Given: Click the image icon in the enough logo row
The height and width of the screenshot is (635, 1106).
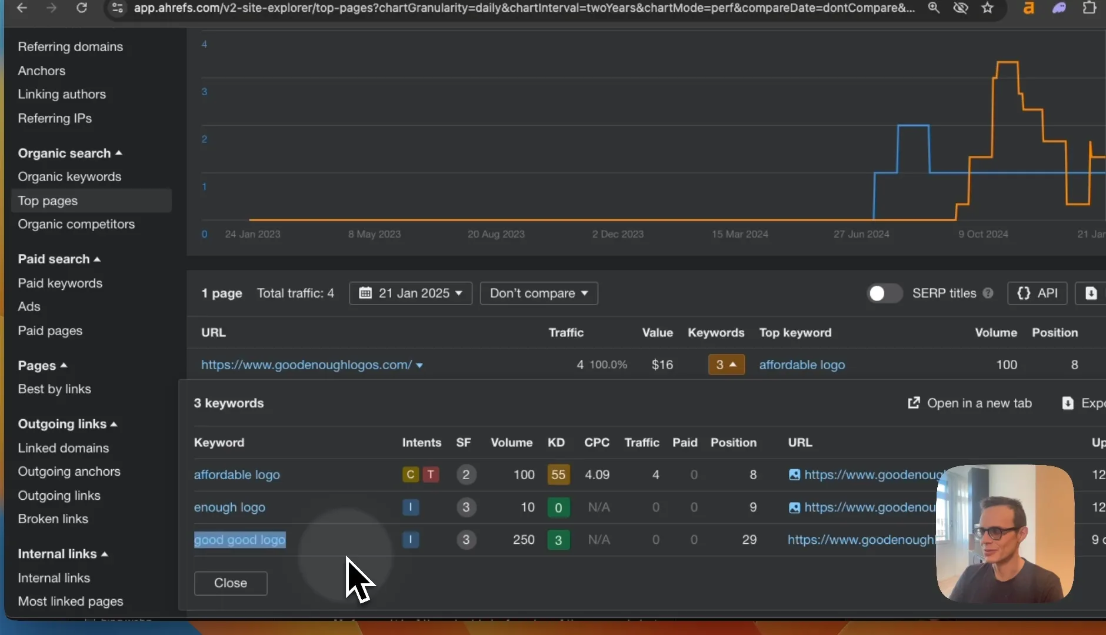Looking at the screenshot, I should 794,507.
